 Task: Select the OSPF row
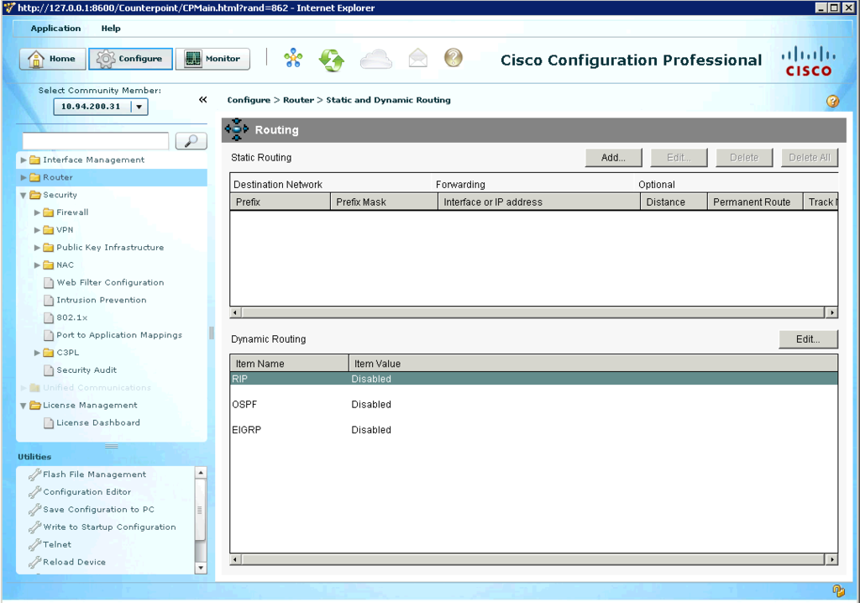[x=533, y=404]
